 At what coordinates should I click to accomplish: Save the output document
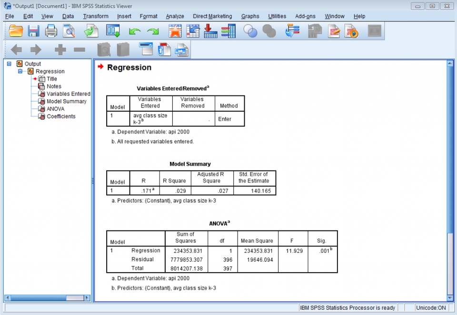[33, 30]
